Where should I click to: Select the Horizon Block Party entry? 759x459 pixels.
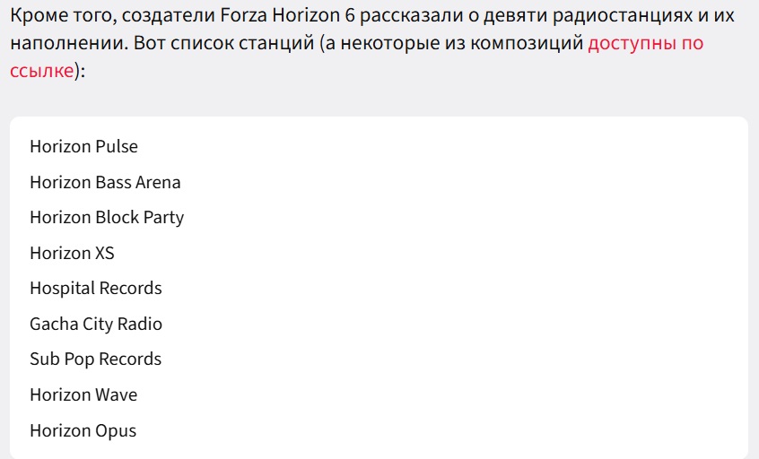pos(107,218)
